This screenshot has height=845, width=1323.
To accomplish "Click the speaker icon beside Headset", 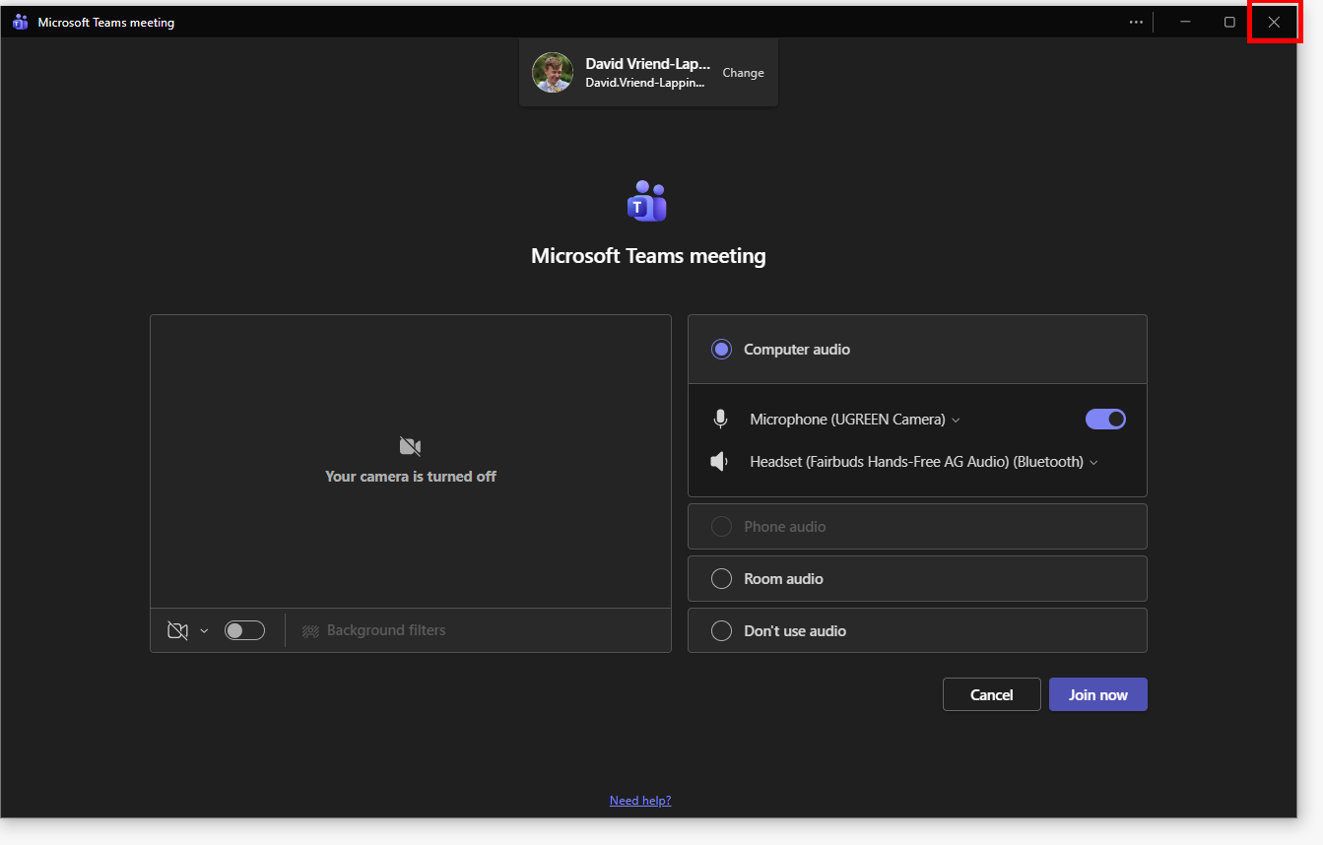I will [720, 462].
